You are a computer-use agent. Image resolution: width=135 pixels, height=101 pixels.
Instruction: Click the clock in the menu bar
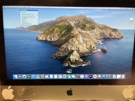click(126, 8)
